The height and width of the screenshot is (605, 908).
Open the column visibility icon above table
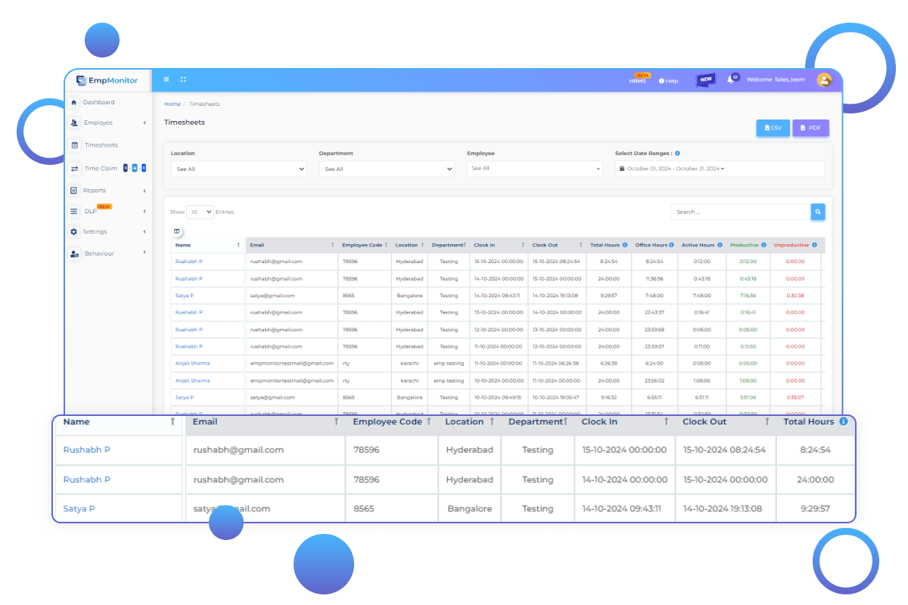coord(177,231)
